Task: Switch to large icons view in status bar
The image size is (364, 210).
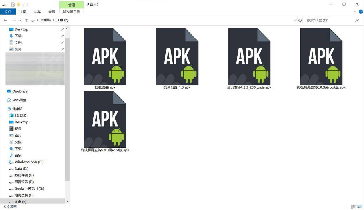Action: click(359, 207)
